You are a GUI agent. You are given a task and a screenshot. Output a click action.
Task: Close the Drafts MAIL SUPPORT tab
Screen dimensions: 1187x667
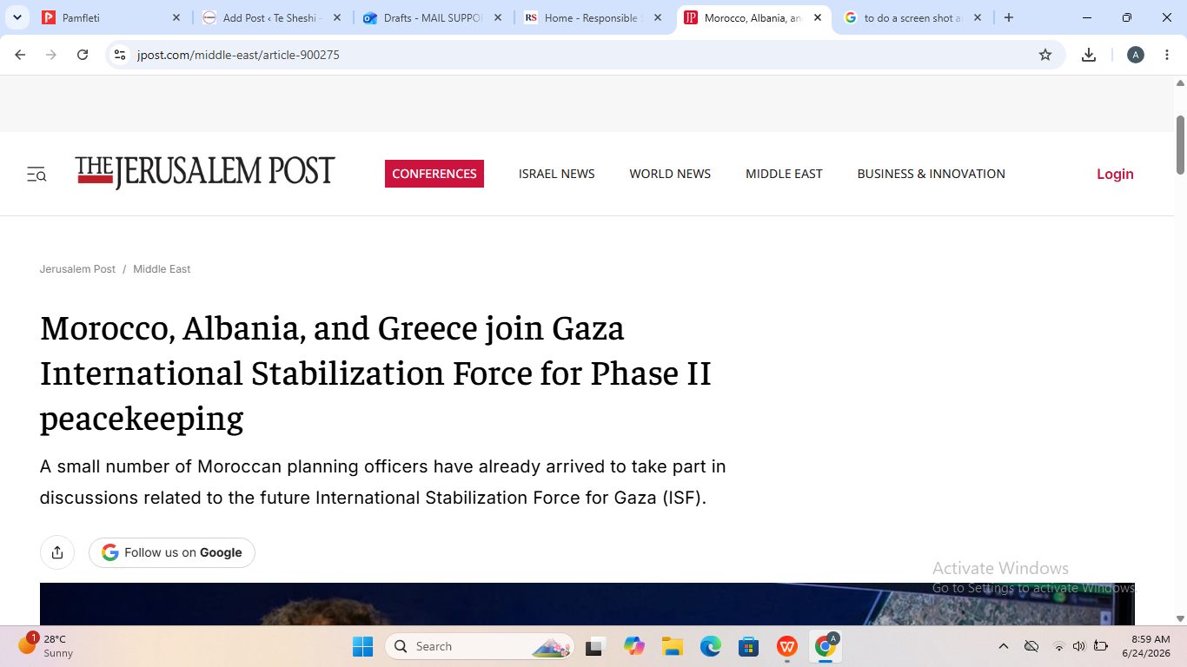coord(497,17)
